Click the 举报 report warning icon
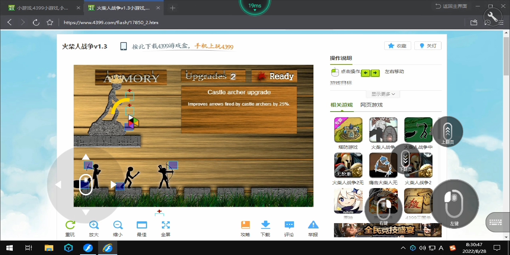This screenshot has width=510, height=255. point(313,225)
